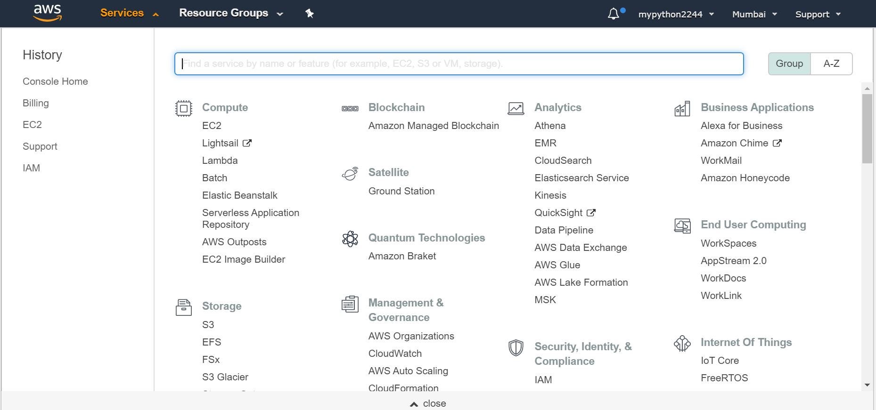Image resolution: width=876 pixels, height=410 pixels.
Task: Open the Lambda service
Action: (220, 161)
